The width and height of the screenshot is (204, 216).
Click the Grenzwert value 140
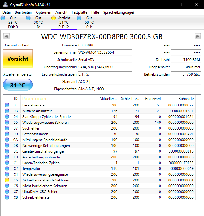coord(158,123)
